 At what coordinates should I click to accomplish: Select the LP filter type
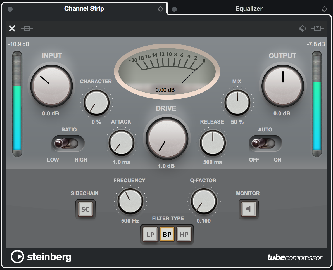[150, 234]
